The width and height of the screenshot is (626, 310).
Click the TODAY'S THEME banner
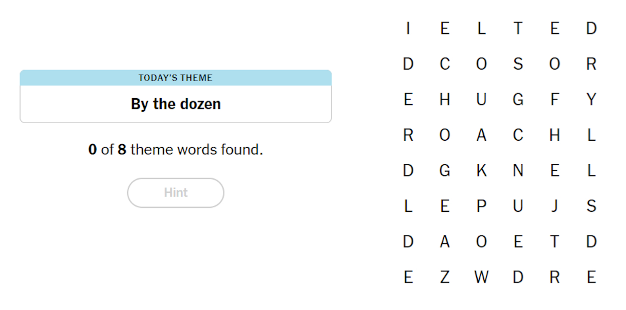point(175,78)
